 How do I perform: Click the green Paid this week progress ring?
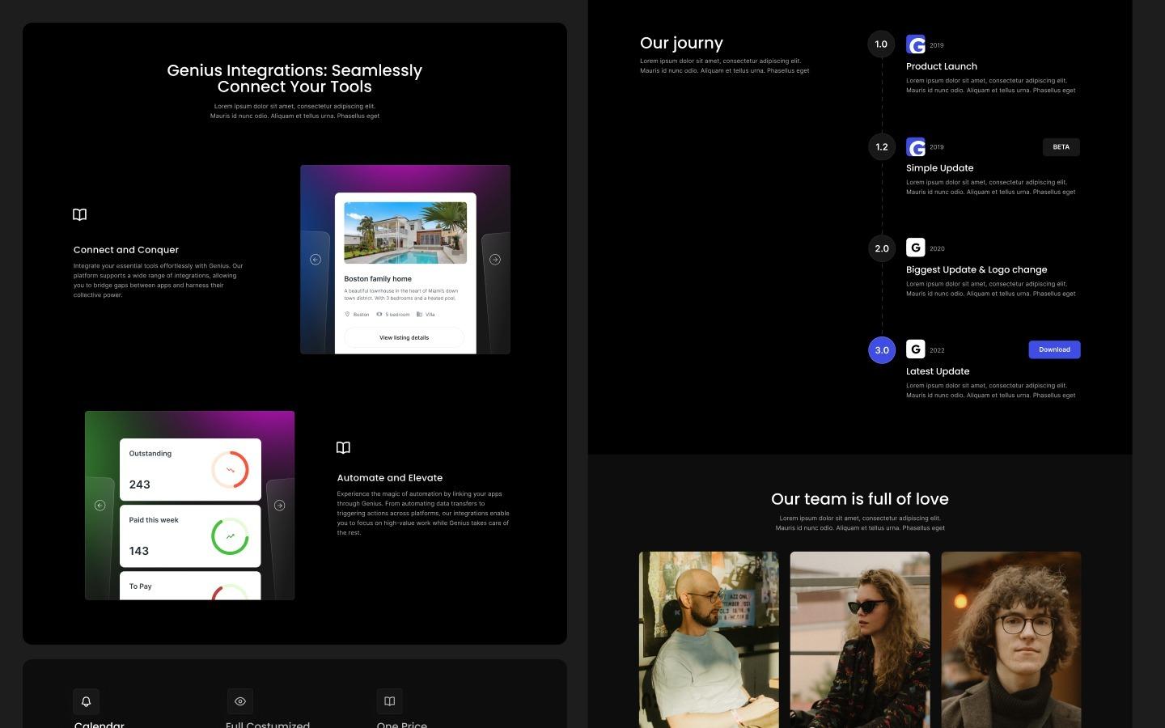coord(232,535)
